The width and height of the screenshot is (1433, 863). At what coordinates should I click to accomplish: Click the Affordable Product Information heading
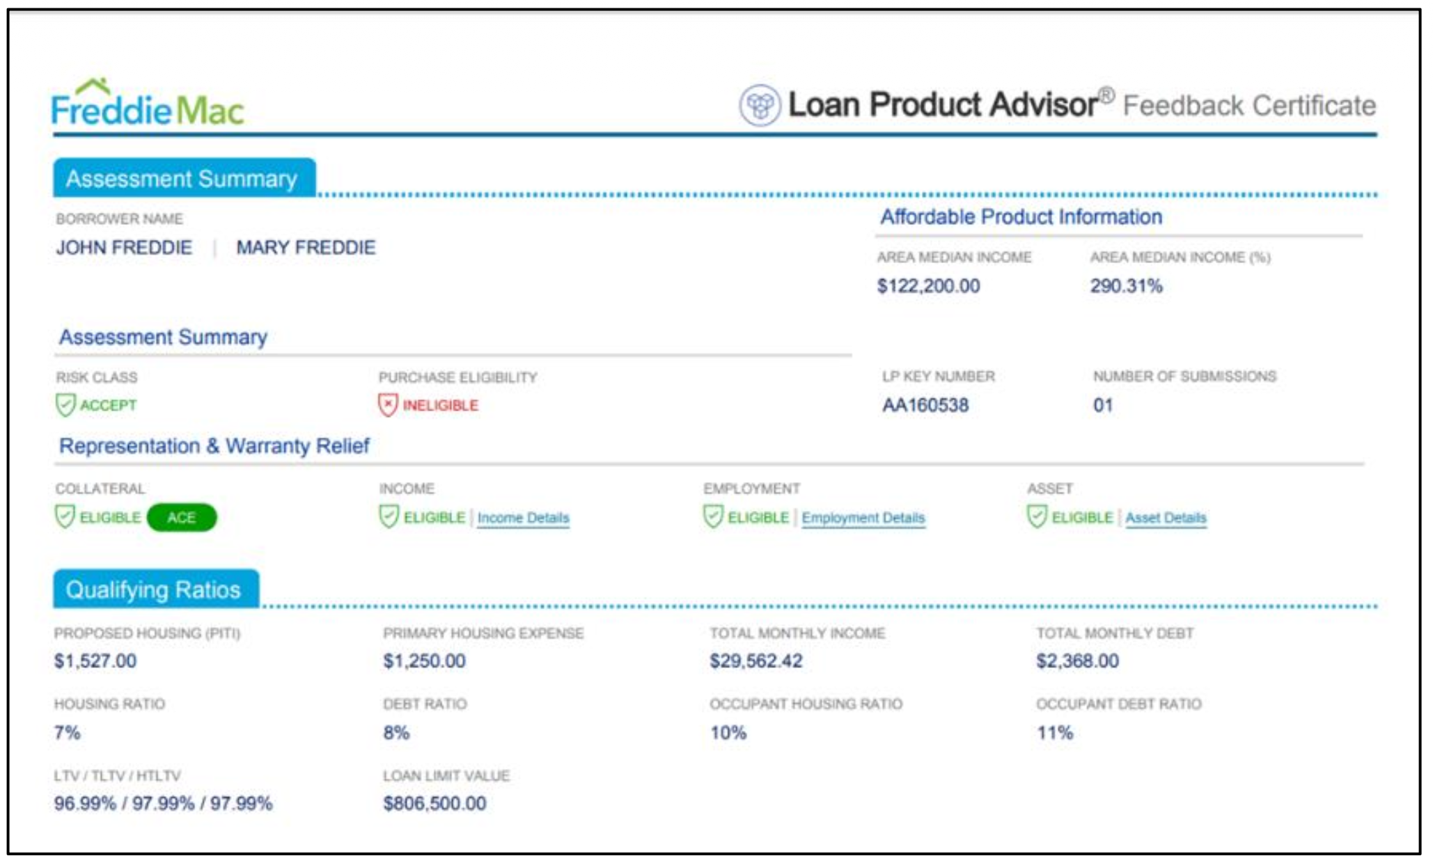1021,217
